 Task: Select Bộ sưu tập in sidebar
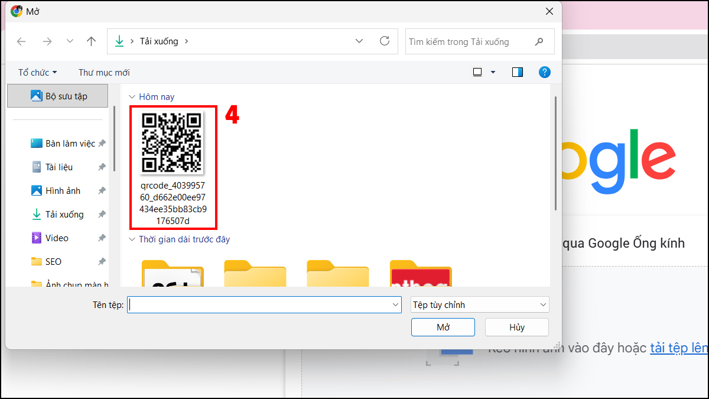tap(57, 96)
